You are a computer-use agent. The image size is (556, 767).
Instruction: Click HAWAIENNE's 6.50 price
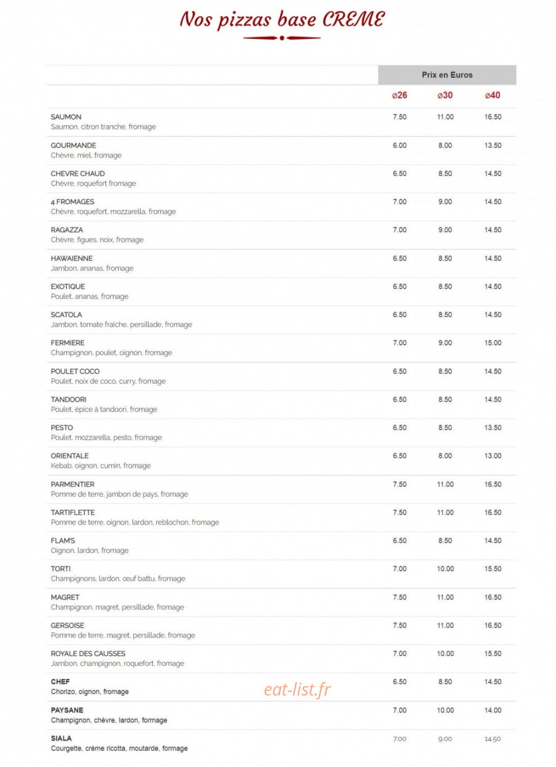click(400, 258)
